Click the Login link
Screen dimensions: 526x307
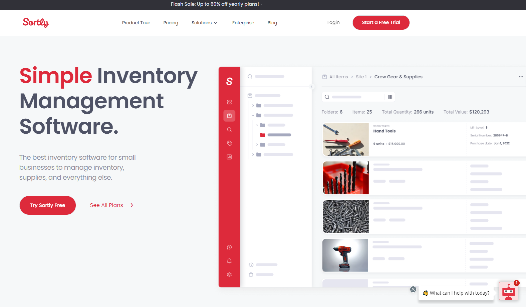(x=333, y=22)
